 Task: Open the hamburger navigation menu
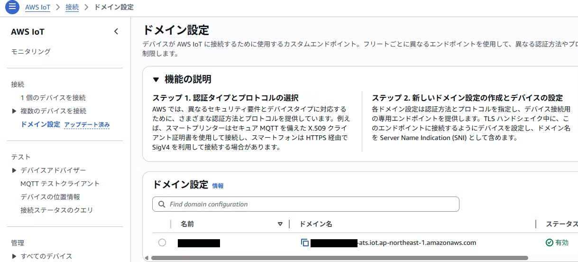pos(12,7)
